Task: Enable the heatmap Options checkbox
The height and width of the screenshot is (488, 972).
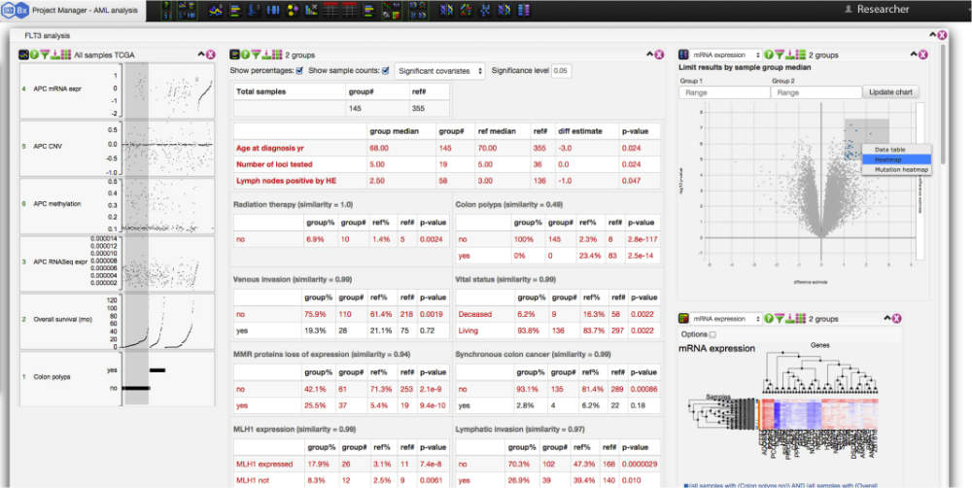Action: tap(714, 334)
